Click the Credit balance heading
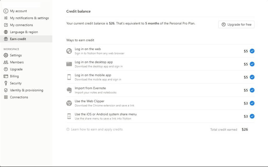Viewport: 268px width, 167px height. (x=79, y=11)
